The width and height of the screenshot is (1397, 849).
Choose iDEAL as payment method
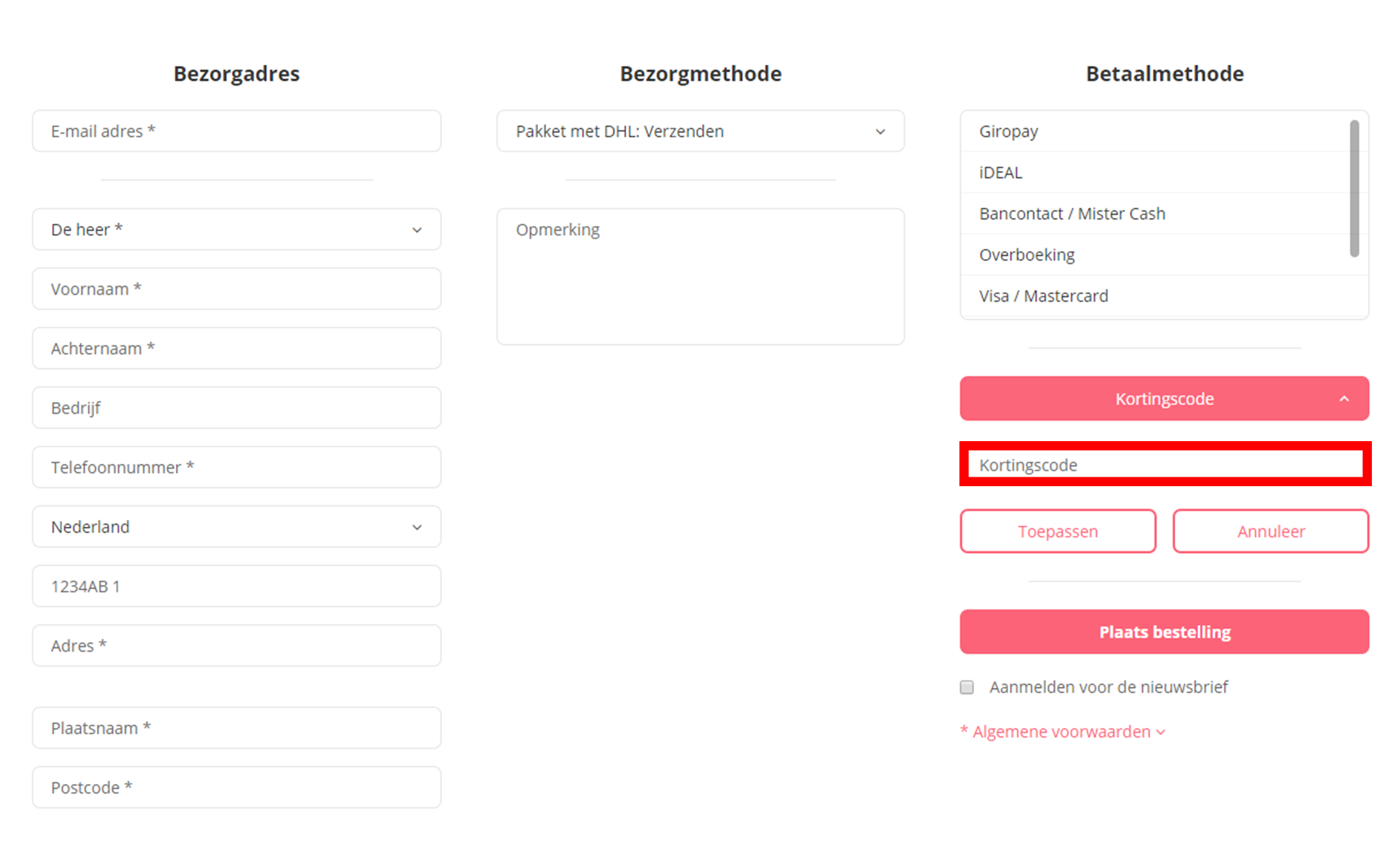pos(1001,173)
